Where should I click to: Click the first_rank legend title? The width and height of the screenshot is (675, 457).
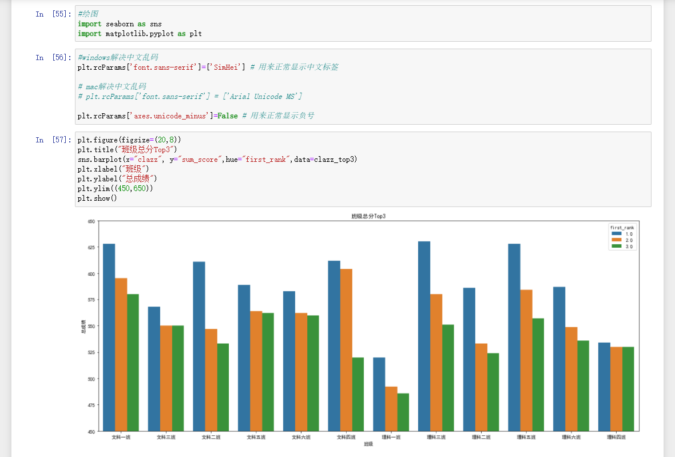pyautogui.click(x=622, y=228)
